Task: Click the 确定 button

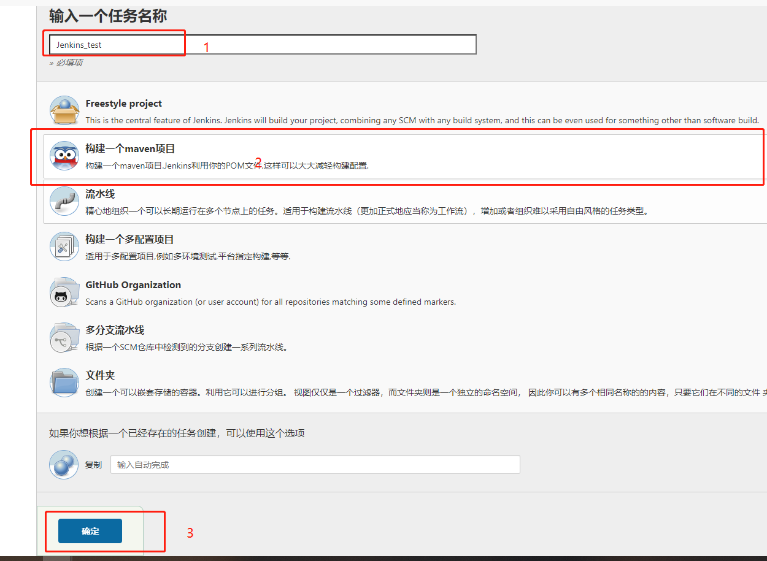Action: [x=90, y=531]
